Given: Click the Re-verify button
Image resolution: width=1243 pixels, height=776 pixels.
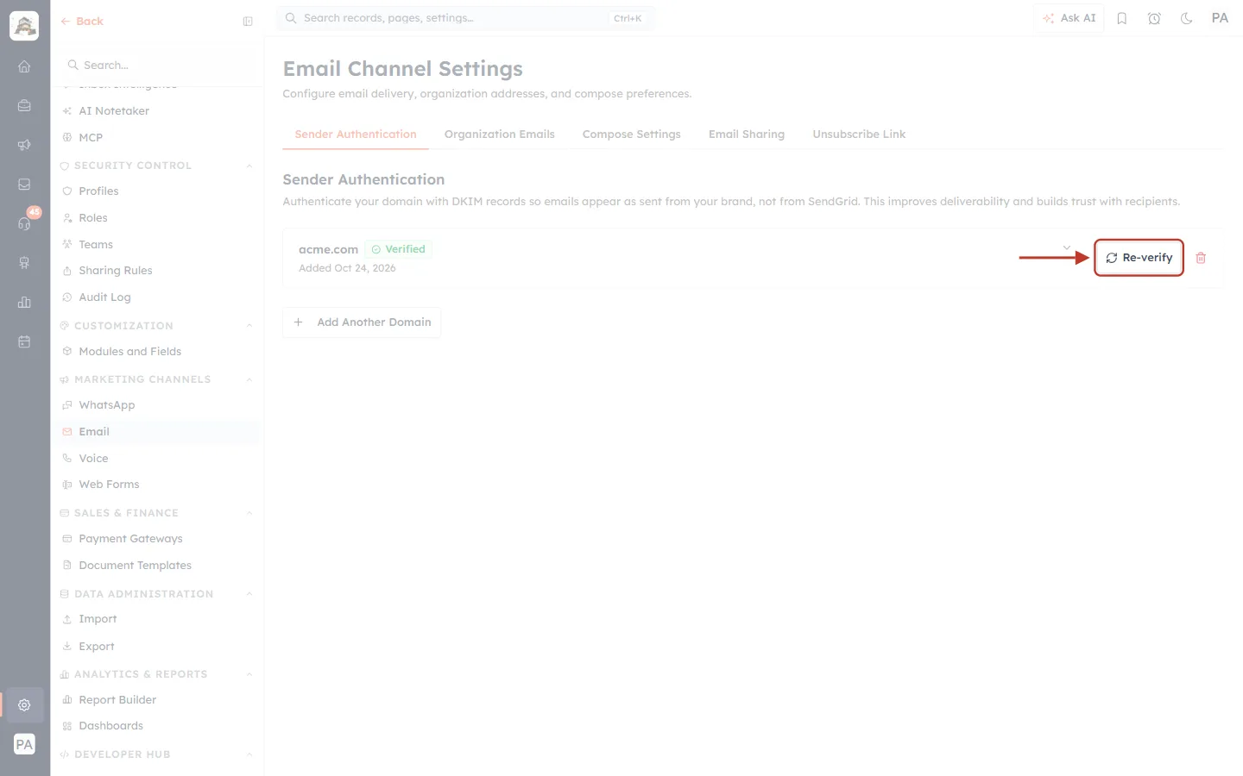Looking at the screenshot, I should [1139, 258].
